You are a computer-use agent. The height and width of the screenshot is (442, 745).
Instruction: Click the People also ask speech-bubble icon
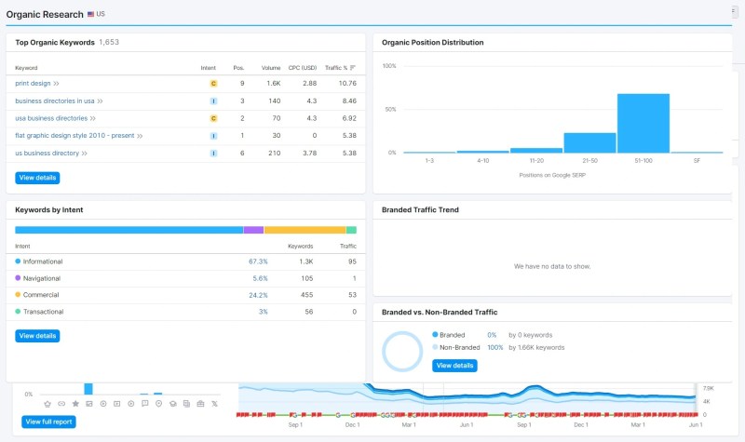(145, 404)
